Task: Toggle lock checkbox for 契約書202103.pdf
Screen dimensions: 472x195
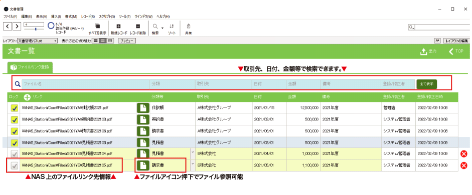Action: [14, 119]
